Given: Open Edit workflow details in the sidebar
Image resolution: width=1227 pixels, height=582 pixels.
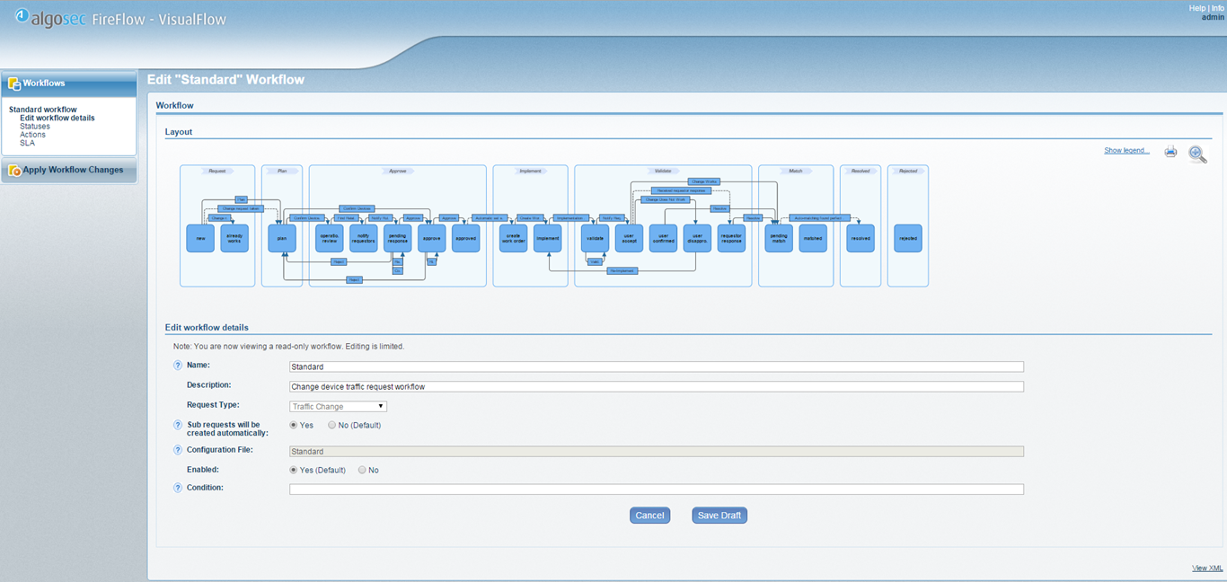Looking at the screenshot, I should [57, 118].
